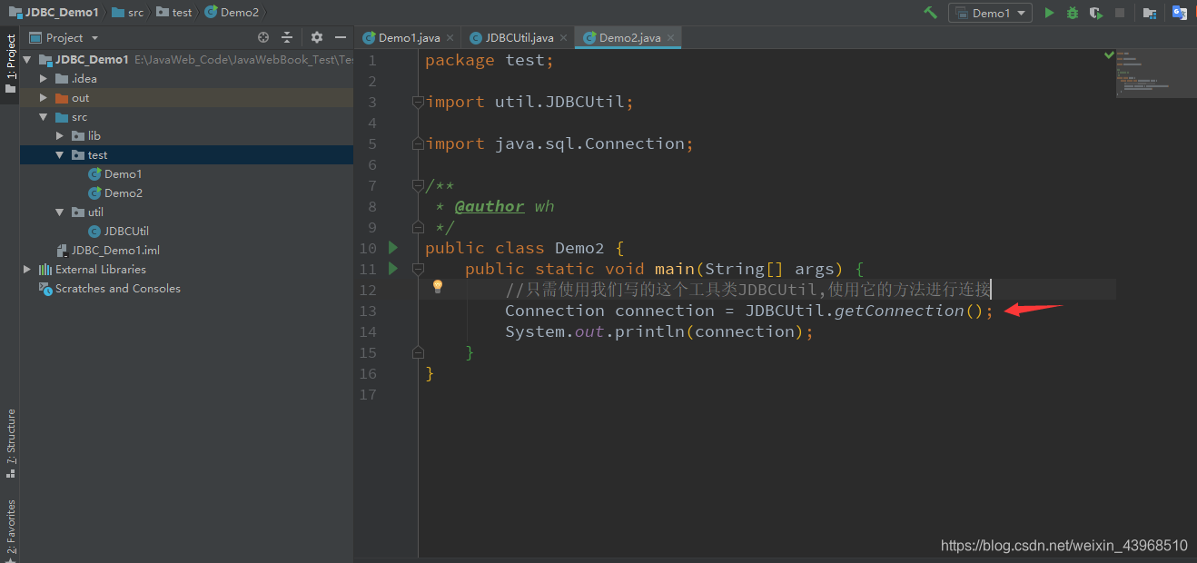Viewport: 1197px width, 563px height.
Task: Collapse the test package arrow
Action: (60, 155)
